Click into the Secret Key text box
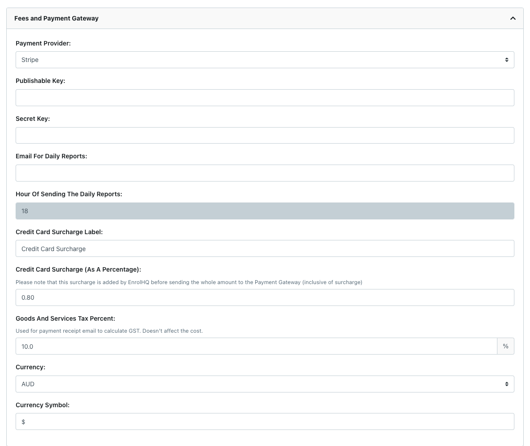The width and height of the screenshot is (530, 446). [x=265, y=135]
